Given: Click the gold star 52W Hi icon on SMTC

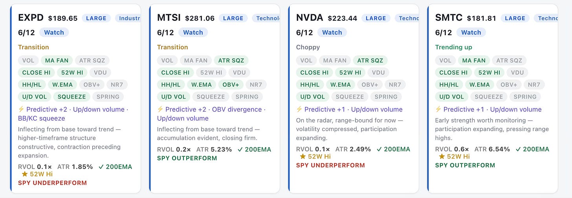Looking at the screenshot, I should click(x=442, y=156).
